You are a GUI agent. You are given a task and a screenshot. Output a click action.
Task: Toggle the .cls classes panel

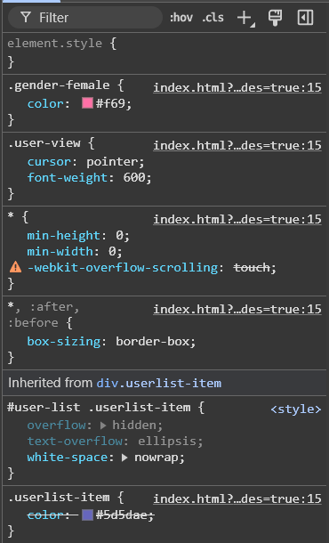point(213,17)
